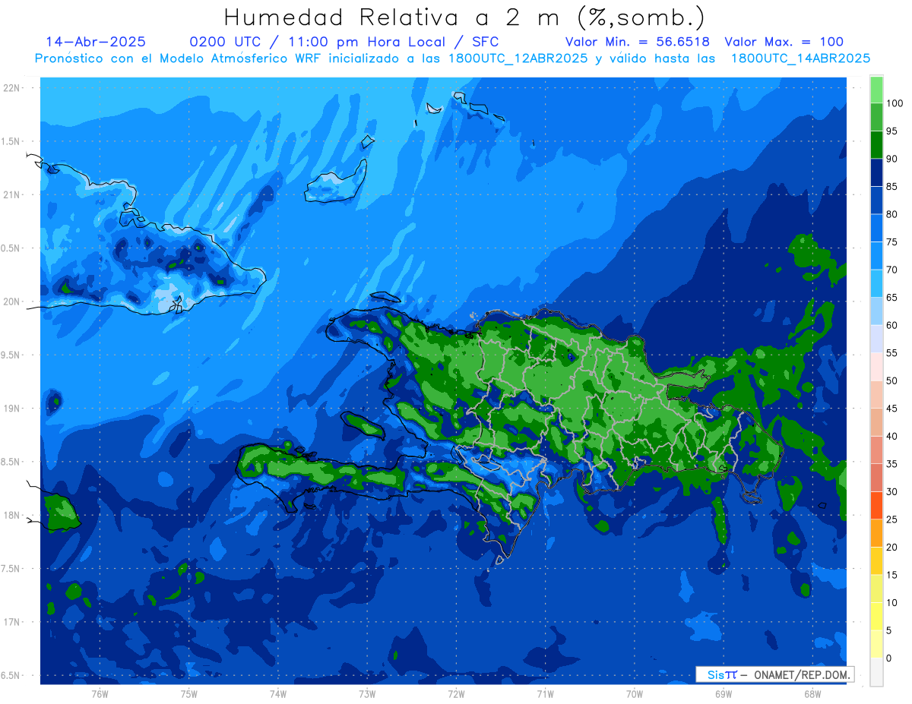Click the "1.5N" latitude axis label
The width and height of the screenshot is (912, 704).
tap(11, 141)
